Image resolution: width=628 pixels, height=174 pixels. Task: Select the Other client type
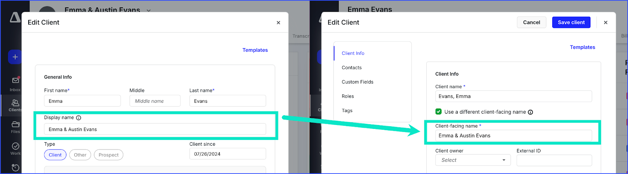point(80,155)
